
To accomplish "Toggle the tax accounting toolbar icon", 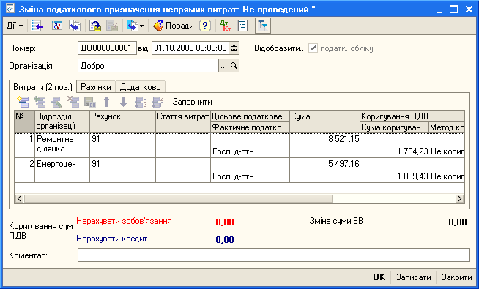I will (263, 26).
